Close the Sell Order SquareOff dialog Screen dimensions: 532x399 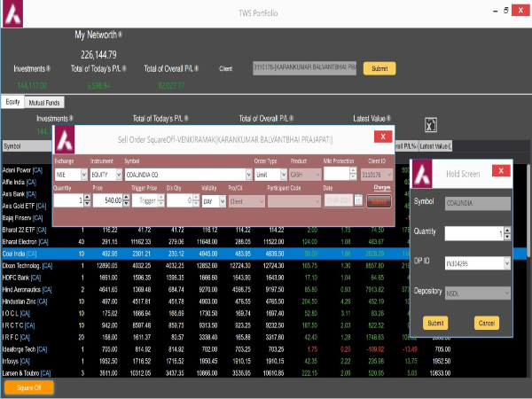383,137
